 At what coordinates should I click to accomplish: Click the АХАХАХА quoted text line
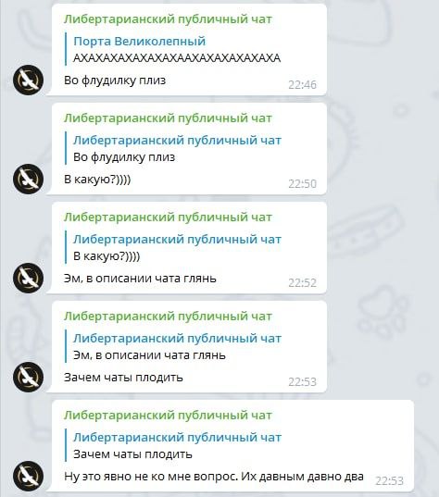(x=177, y=58)
